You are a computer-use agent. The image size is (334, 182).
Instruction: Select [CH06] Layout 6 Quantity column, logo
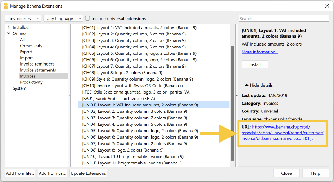click(x=139, y=60)
